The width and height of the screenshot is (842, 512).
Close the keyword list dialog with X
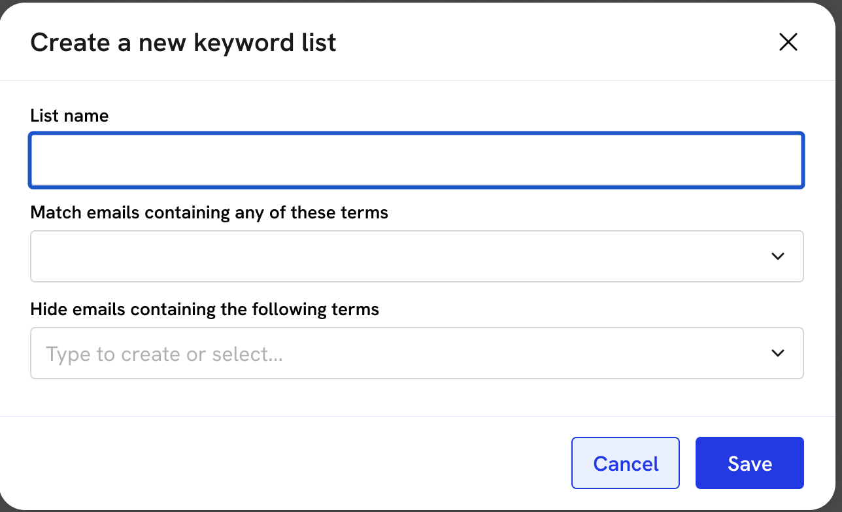788,43
